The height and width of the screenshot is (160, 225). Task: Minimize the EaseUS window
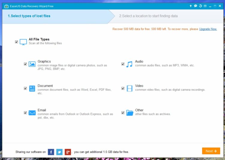(210, 6)
